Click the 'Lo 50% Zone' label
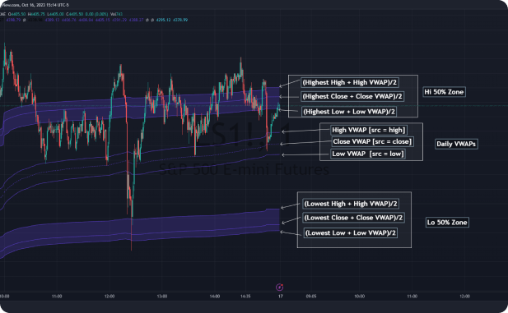The width and height of the screenshot is (508, 313). pyautogui.click(x=447, y=223)
